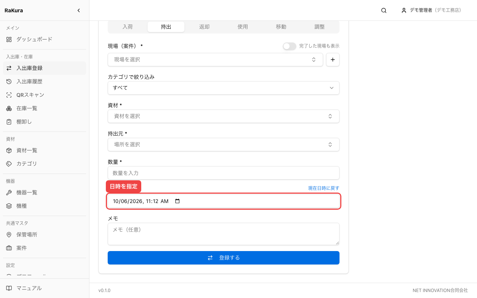Open デモ管理者 account menu

pos(431,10)
